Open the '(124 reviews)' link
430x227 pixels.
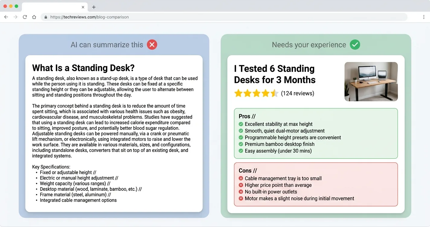pyautogui.click(x=297, y=93)
